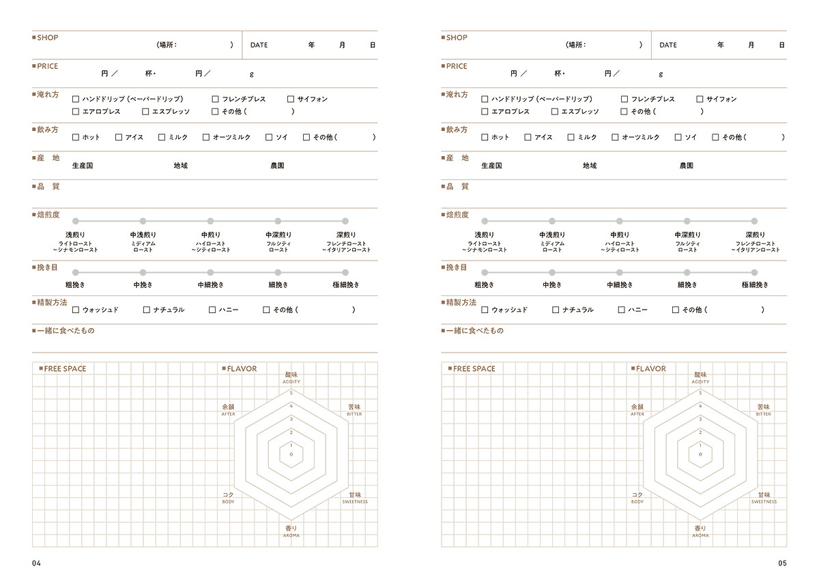Image resolution: width=819 pixels, height=579 pixels.
Task: Check その他 in 精製方法 row on page 04
Action: [266, 310]
